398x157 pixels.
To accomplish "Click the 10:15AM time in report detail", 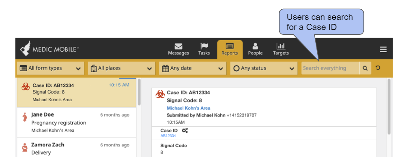I will [176, 122].
